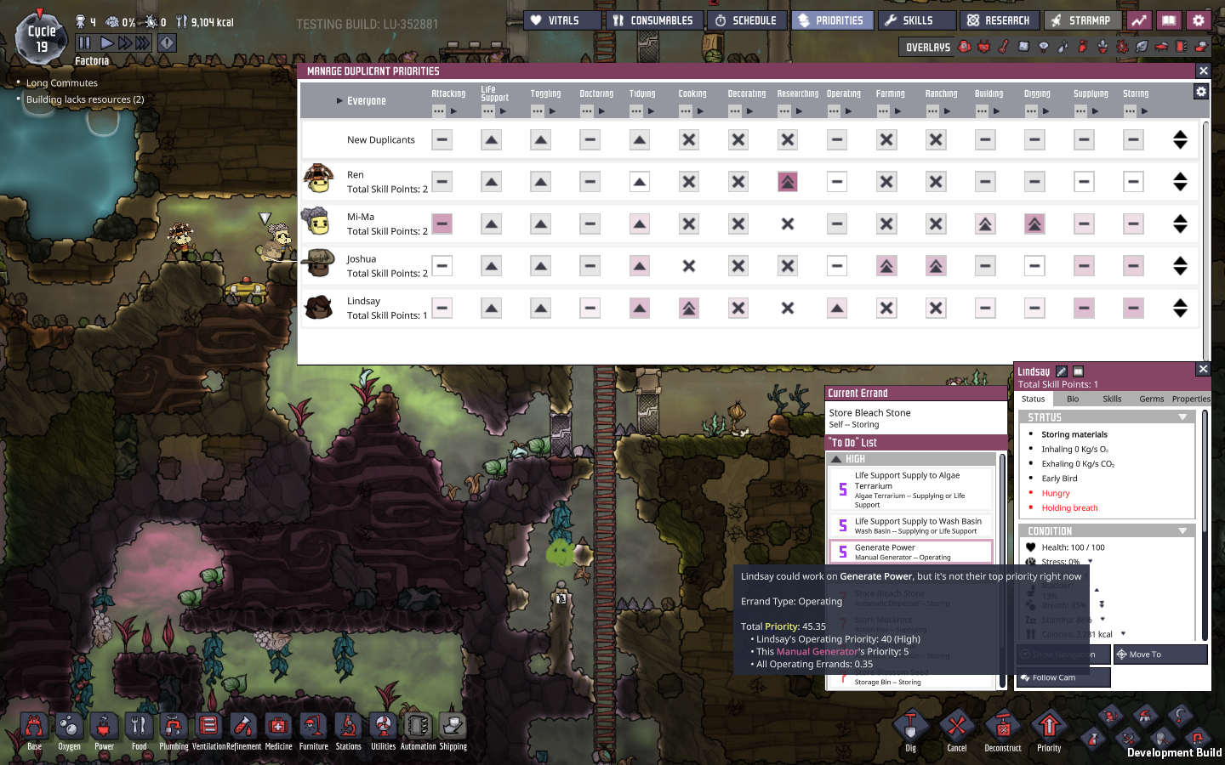This screenshot has width=1225, height=765.
Task: Collapse the Condition section header
Action: pyautogui.click(x=1182, y=531)
